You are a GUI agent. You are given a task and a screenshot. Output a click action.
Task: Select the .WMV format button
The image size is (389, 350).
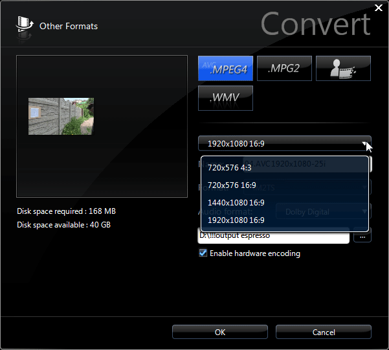tap(225, 98)
